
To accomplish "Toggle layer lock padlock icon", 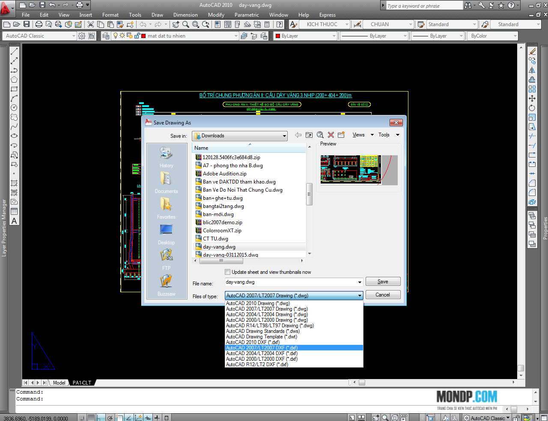I will coord(137,36).
